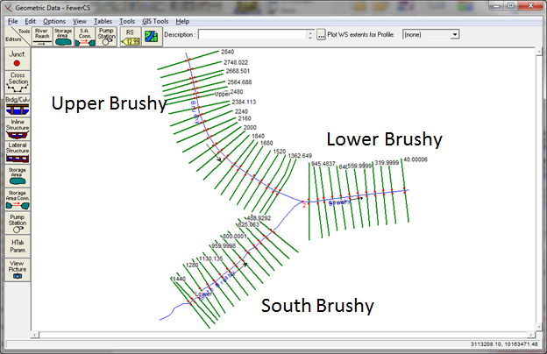Open the HTab Param. editor
Image resolution: width=547 pixels, height=354 pixels.
click(17, 244)
